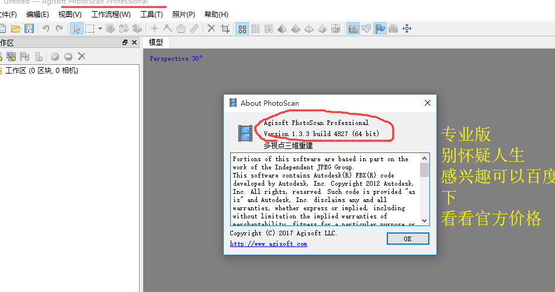Close the workspace panel

click(x=134, y=43)
